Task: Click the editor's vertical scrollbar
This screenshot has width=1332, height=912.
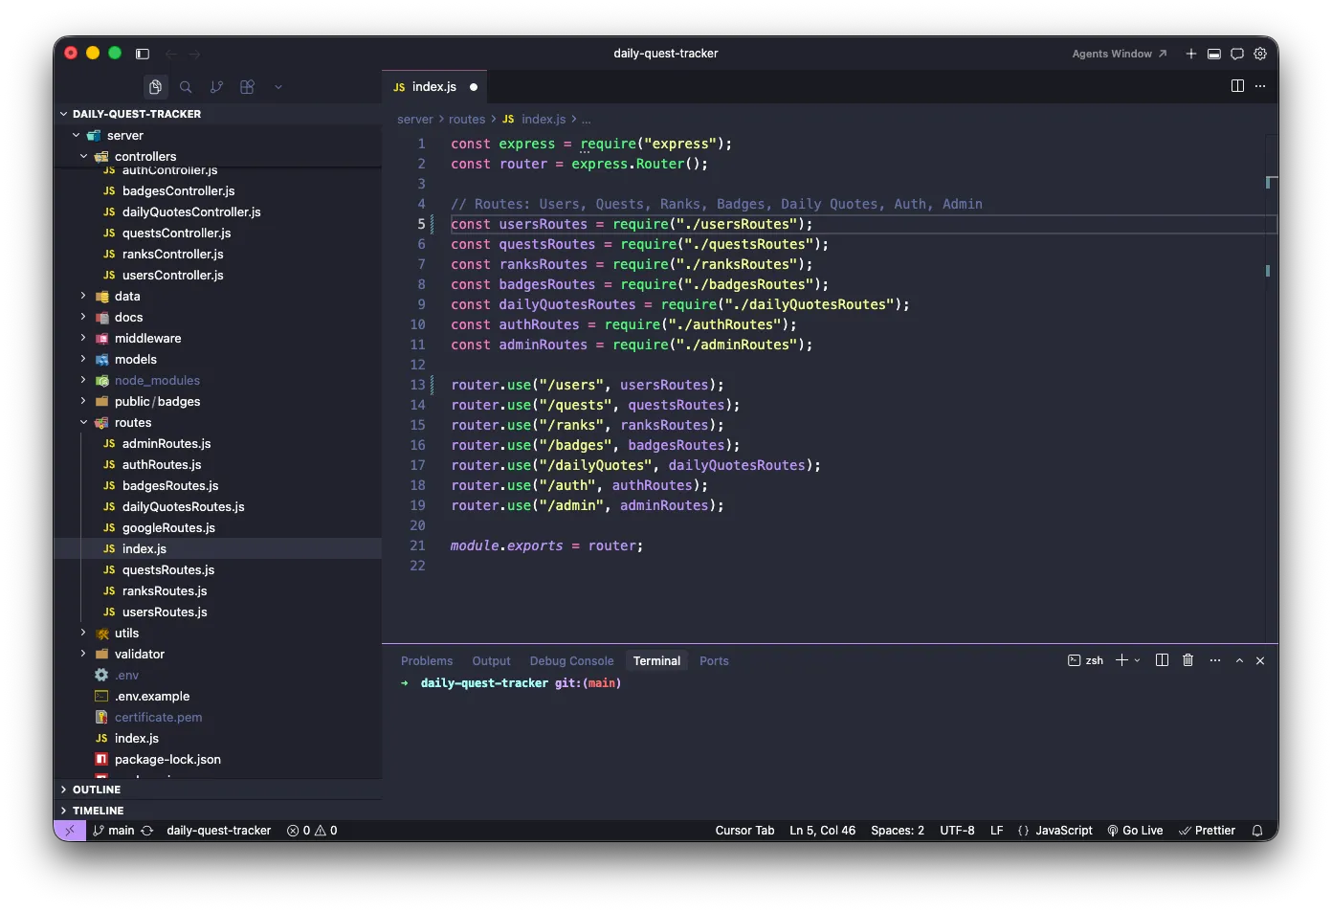Action: point(1271,239)
